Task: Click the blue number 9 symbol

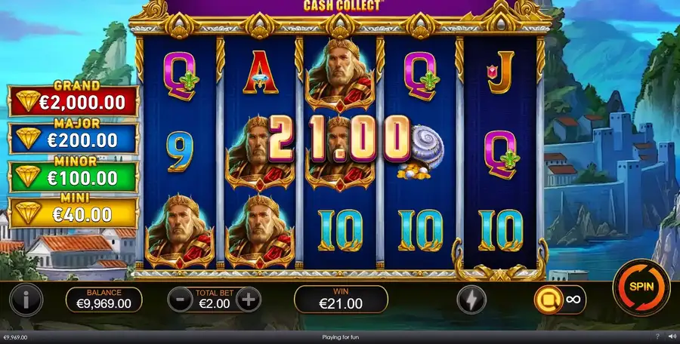Action: [180, 151]
